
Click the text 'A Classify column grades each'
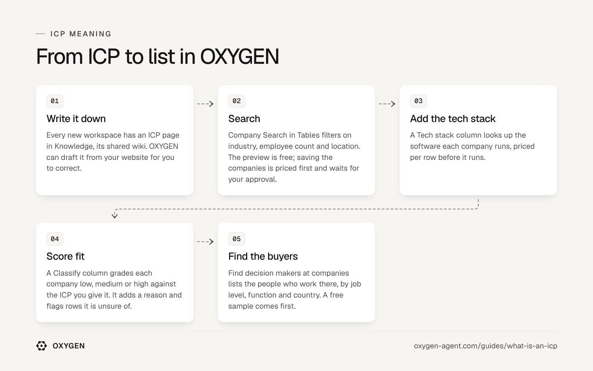[99, 273]
